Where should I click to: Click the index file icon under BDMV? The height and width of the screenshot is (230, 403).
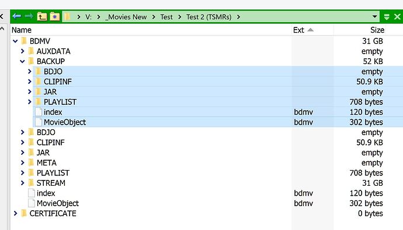[x=32, y=193]
